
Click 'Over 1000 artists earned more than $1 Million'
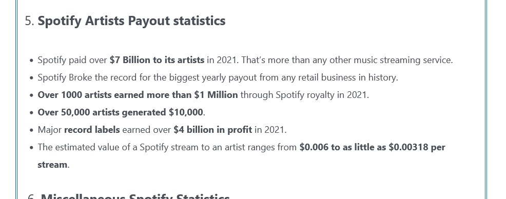138,95
